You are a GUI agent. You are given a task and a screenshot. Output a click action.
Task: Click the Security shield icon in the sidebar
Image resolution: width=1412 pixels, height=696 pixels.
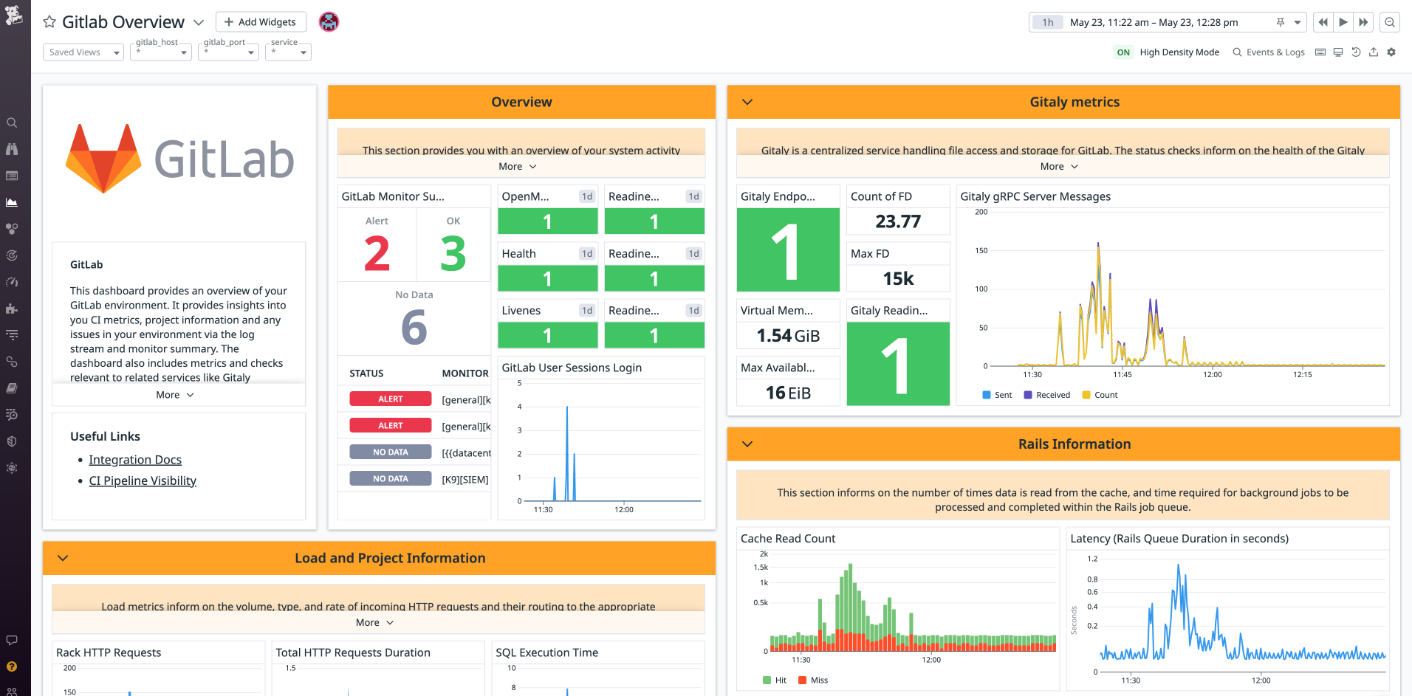13,441
